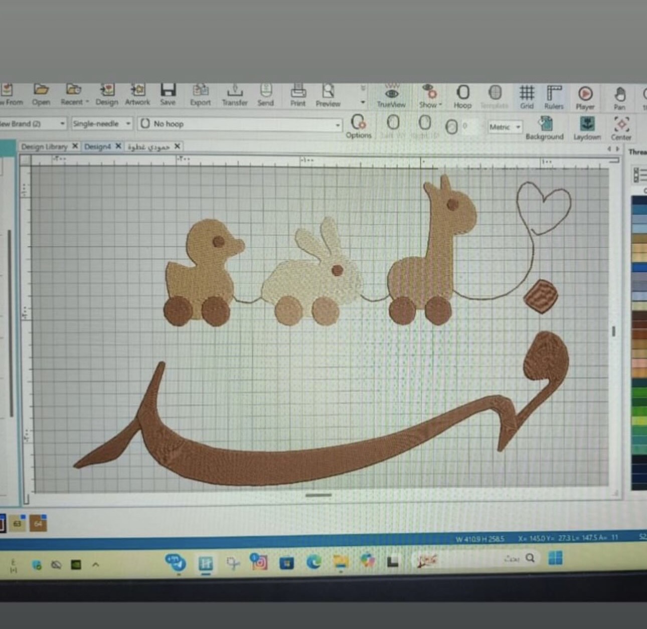Open Telegram from taskbar
The width and height of the screenshot is (647, 629).
177,563
